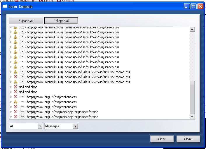Click error icon of first Mail and chat
Viewport: 206px width, 149px height.
coord(15,87)
